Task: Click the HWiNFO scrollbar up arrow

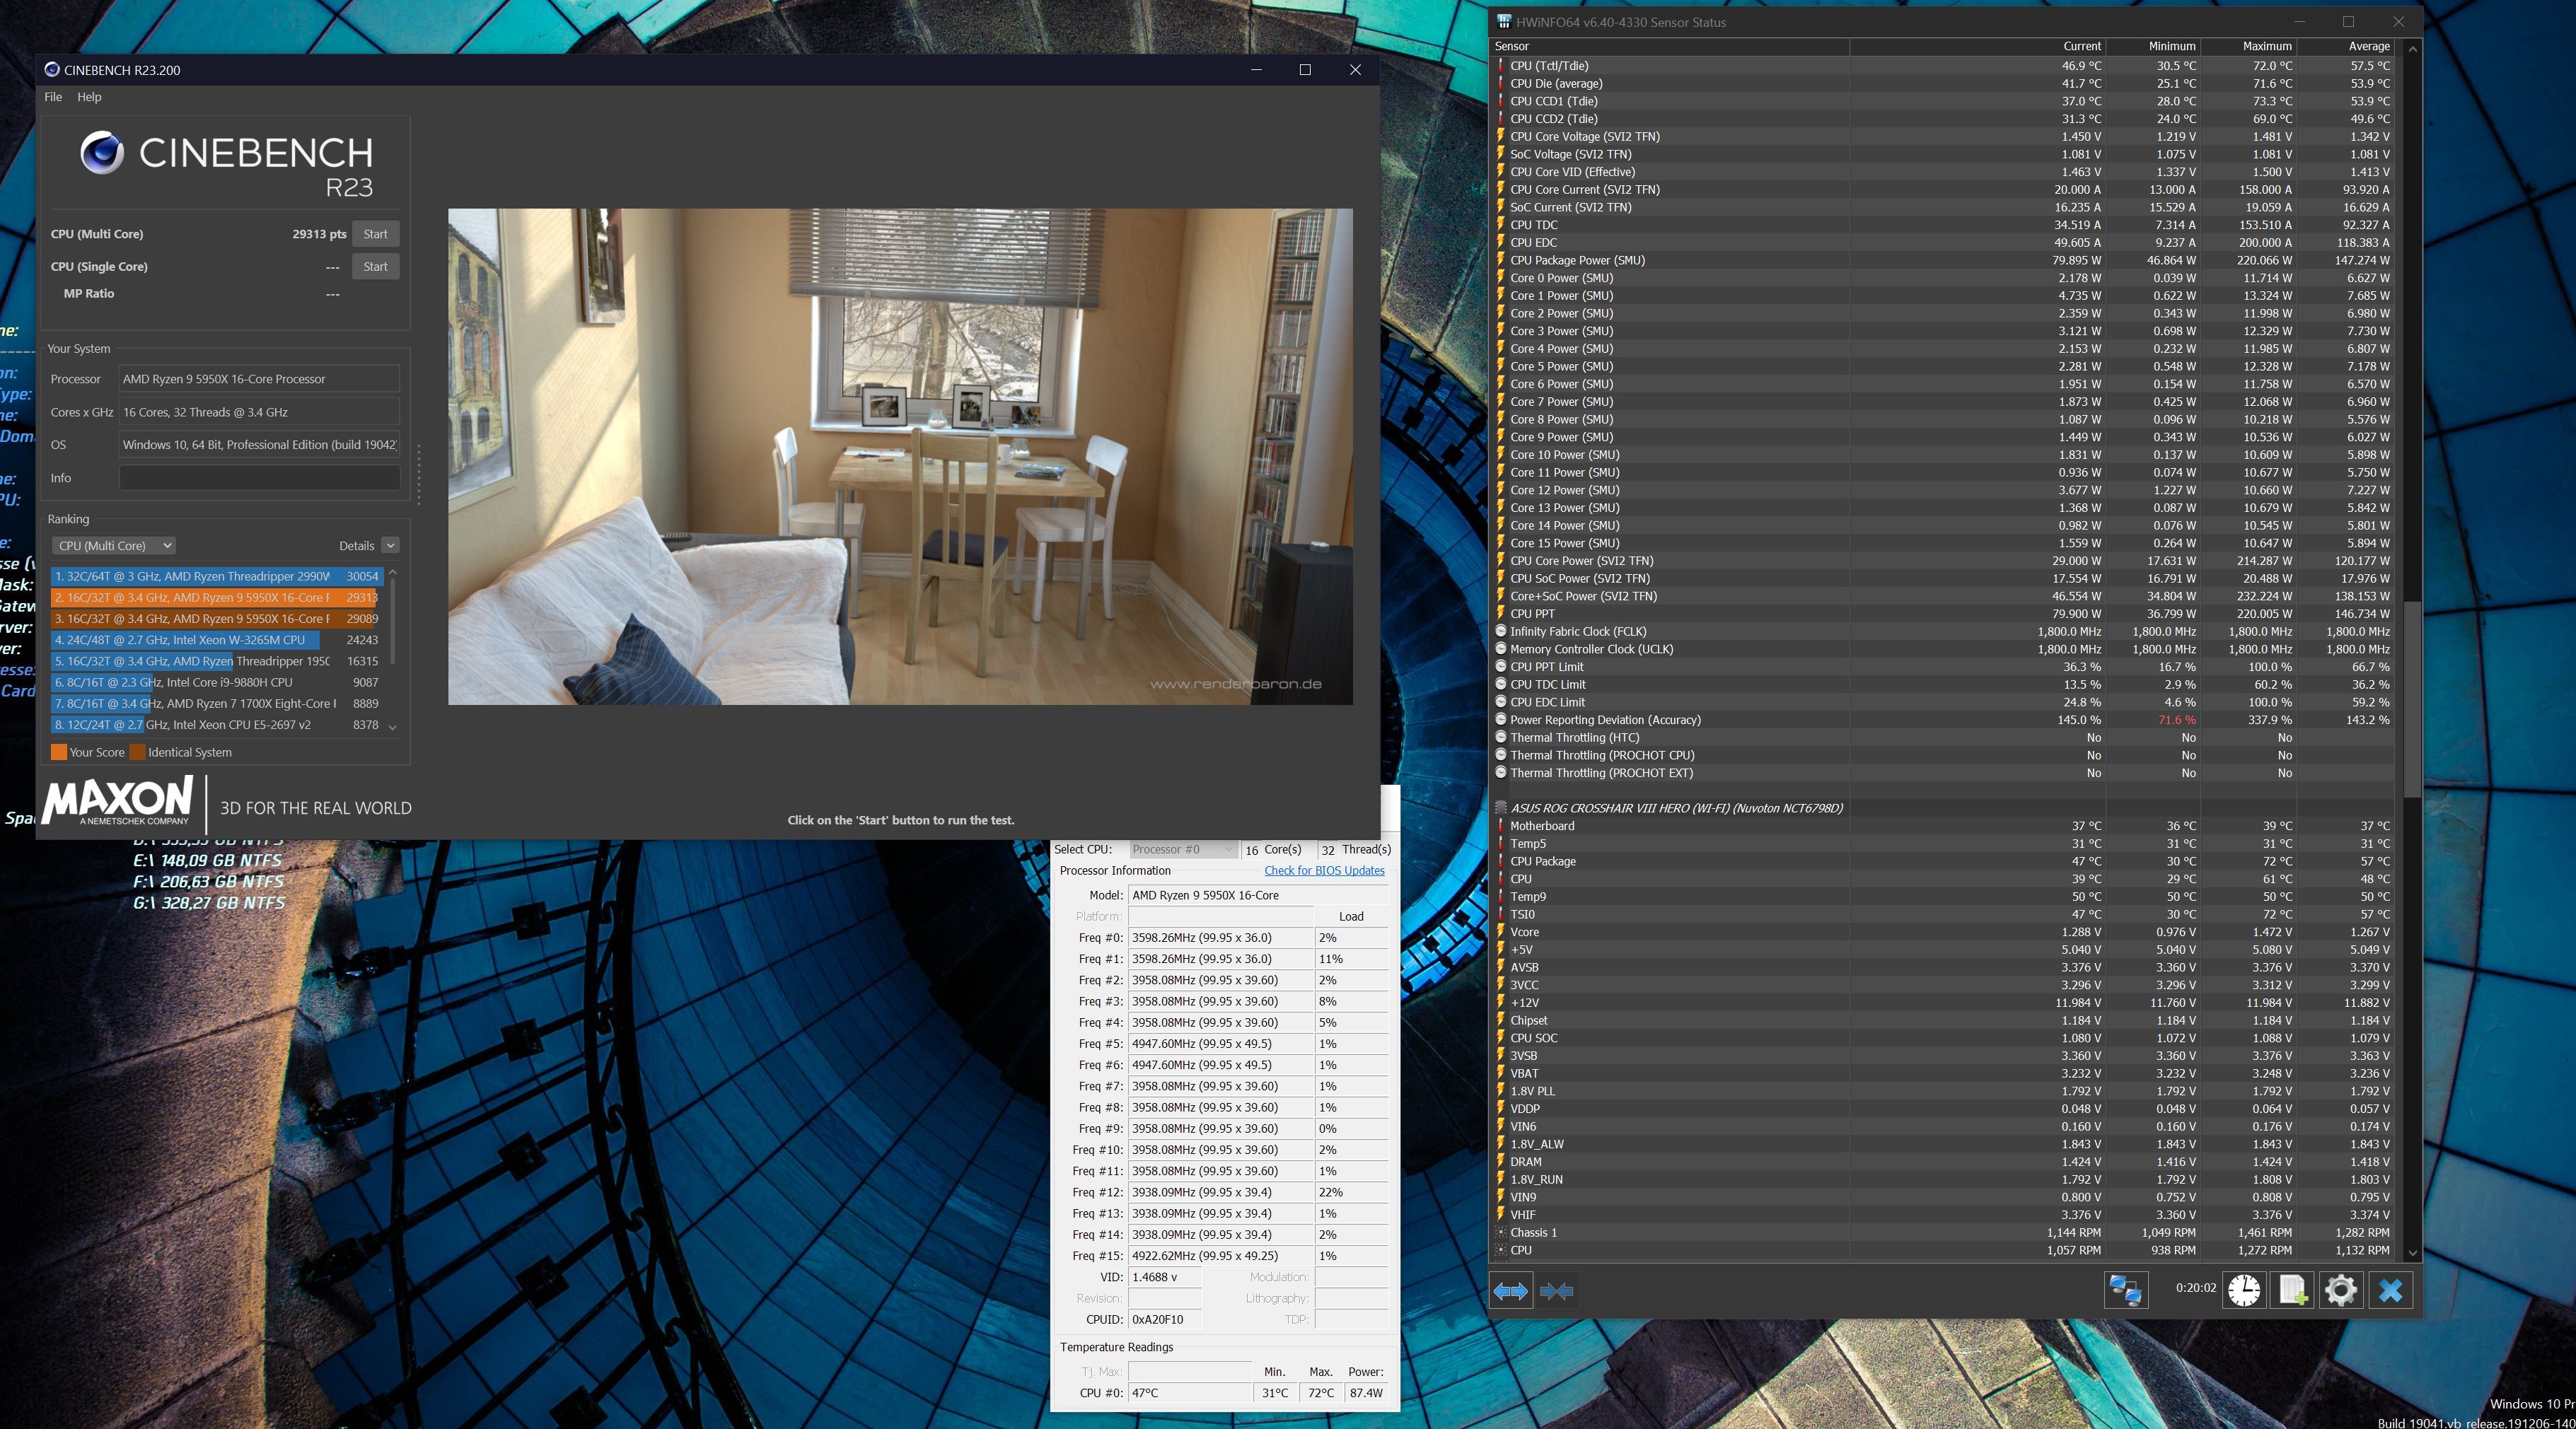Action: coord(2413,48)
